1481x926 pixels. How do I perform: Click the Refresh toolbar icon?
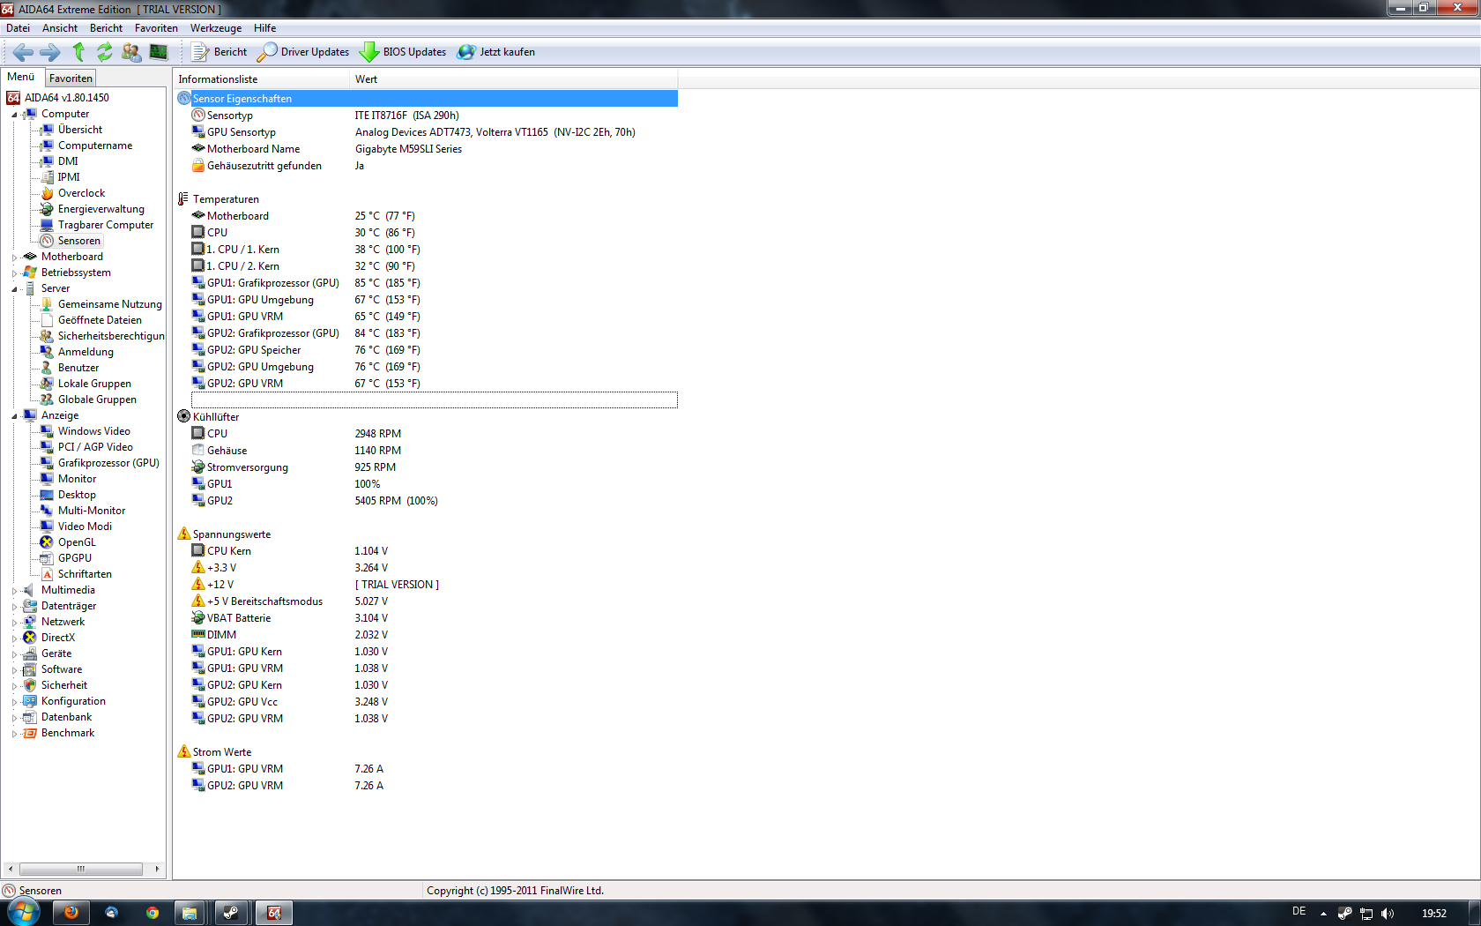click(x=105, y=52)
